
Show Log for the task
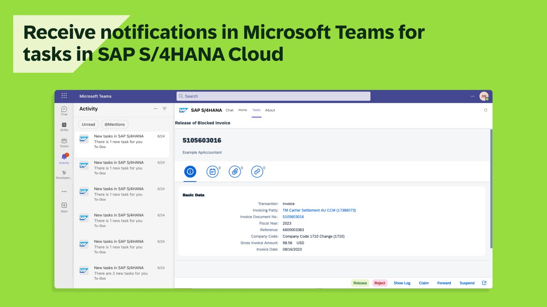point(402,283)
